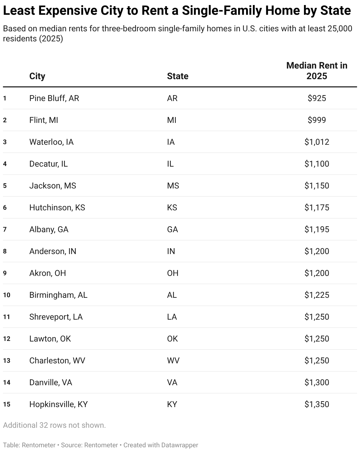Select the Hutchinson, KS entry
360x452 pixels.
pos(57,207)
